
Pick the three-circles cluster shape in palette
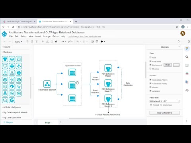(x=12, y=73)
